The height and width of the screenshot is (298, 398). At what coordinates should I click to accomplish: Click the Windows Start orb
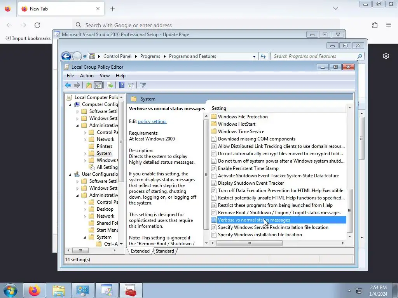[10, 290]
